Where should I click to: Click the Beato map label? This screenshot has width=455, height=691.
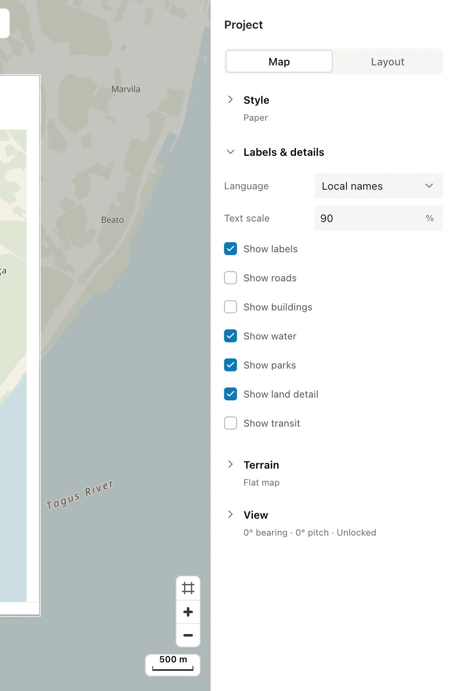(x=112, y=220)
